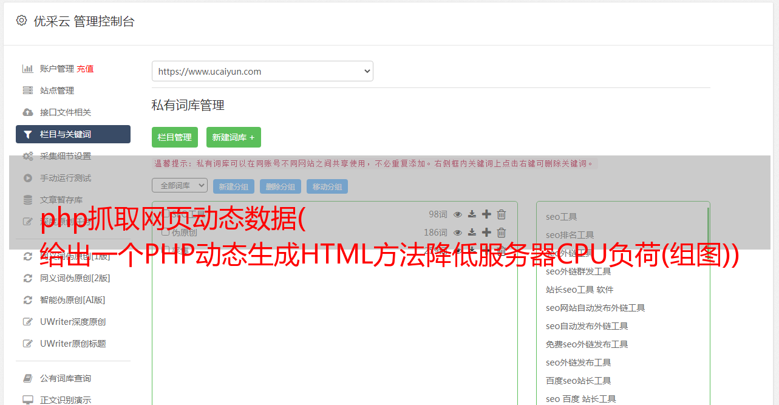Select keyword 站长seo工具 软件
Viewport: 779px width, 405px height.
[x=580, y=290]
